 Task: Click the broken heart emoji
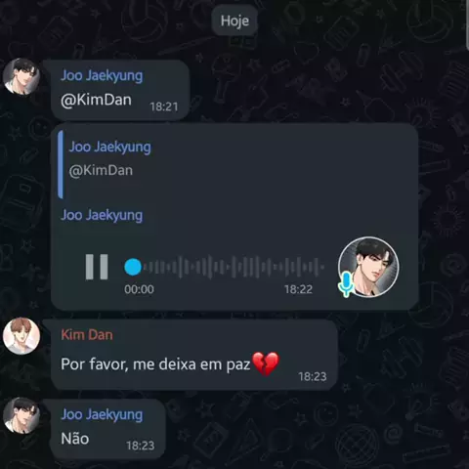click(266, 363)
